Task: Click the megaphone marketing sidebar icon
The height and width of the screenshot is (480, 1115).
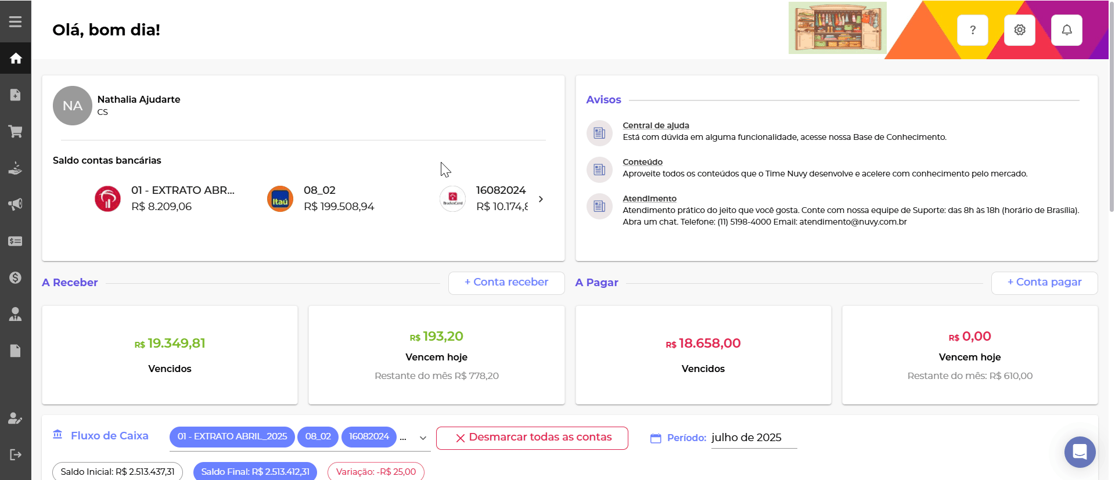Action: [16, 204]
